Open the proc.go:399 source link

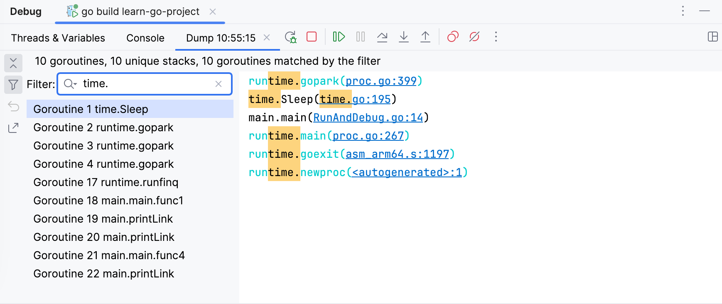pos(381,81)
